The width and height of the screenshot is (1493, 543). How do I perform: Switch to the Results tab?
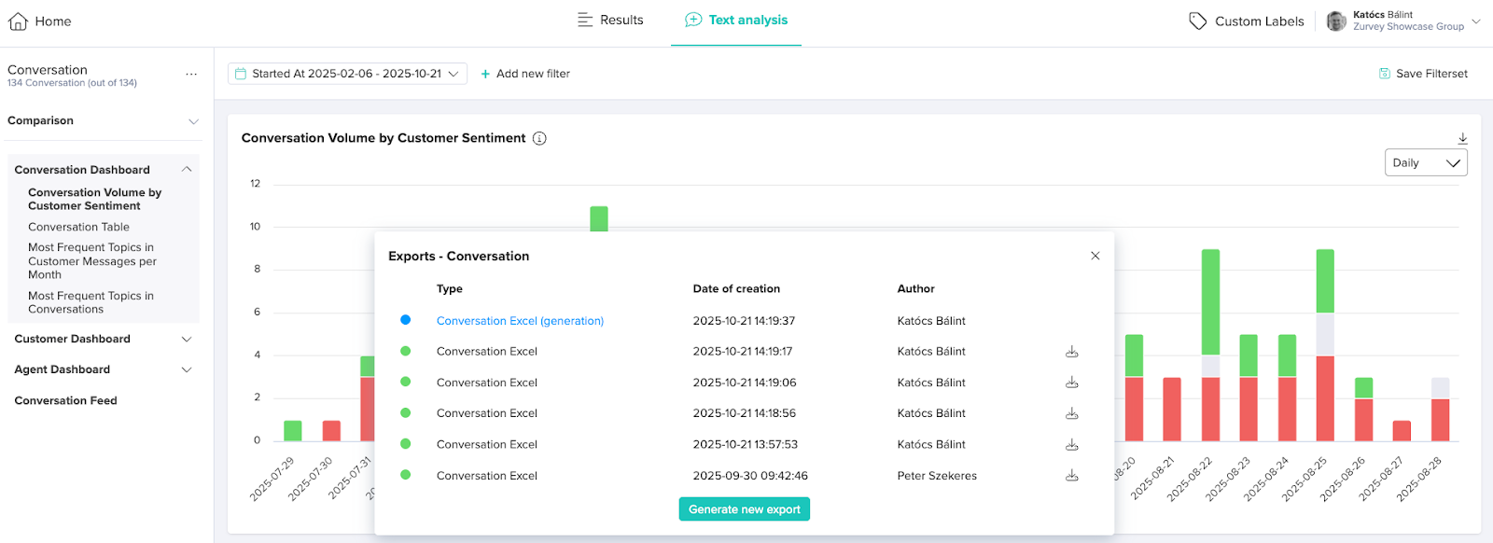click(x=610, y=21)
